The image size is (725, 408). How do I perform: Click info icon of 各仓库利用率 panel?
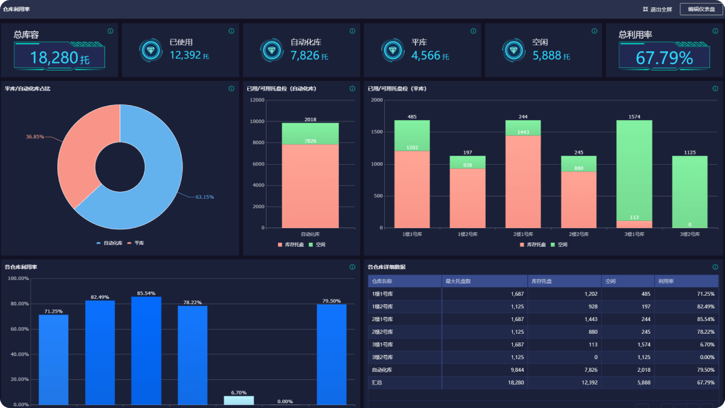(352, 267)
